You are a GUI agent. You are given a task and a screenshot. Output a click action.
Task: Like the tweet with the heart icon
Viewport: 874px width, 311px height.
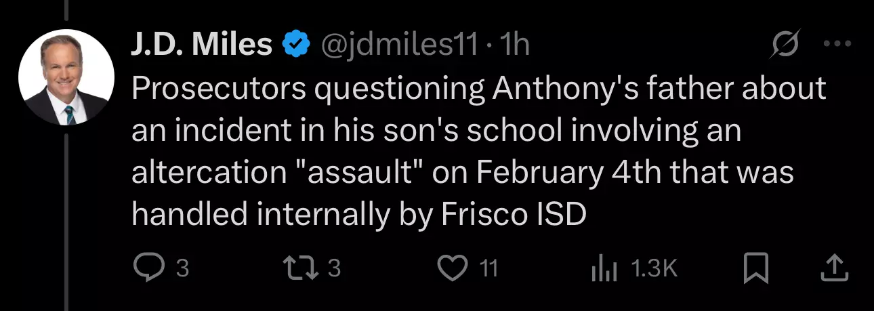tap(453, 268)
